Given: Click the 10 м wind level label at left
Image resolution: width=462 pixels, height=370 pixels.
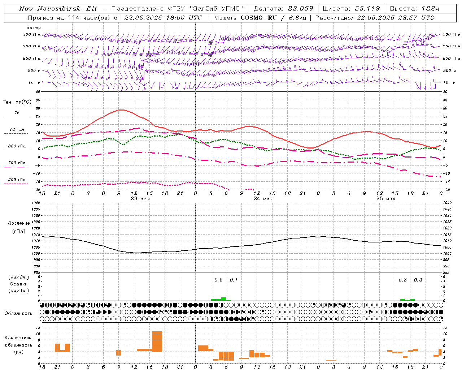Looking at the screenshot, I should tap(34, 82).
